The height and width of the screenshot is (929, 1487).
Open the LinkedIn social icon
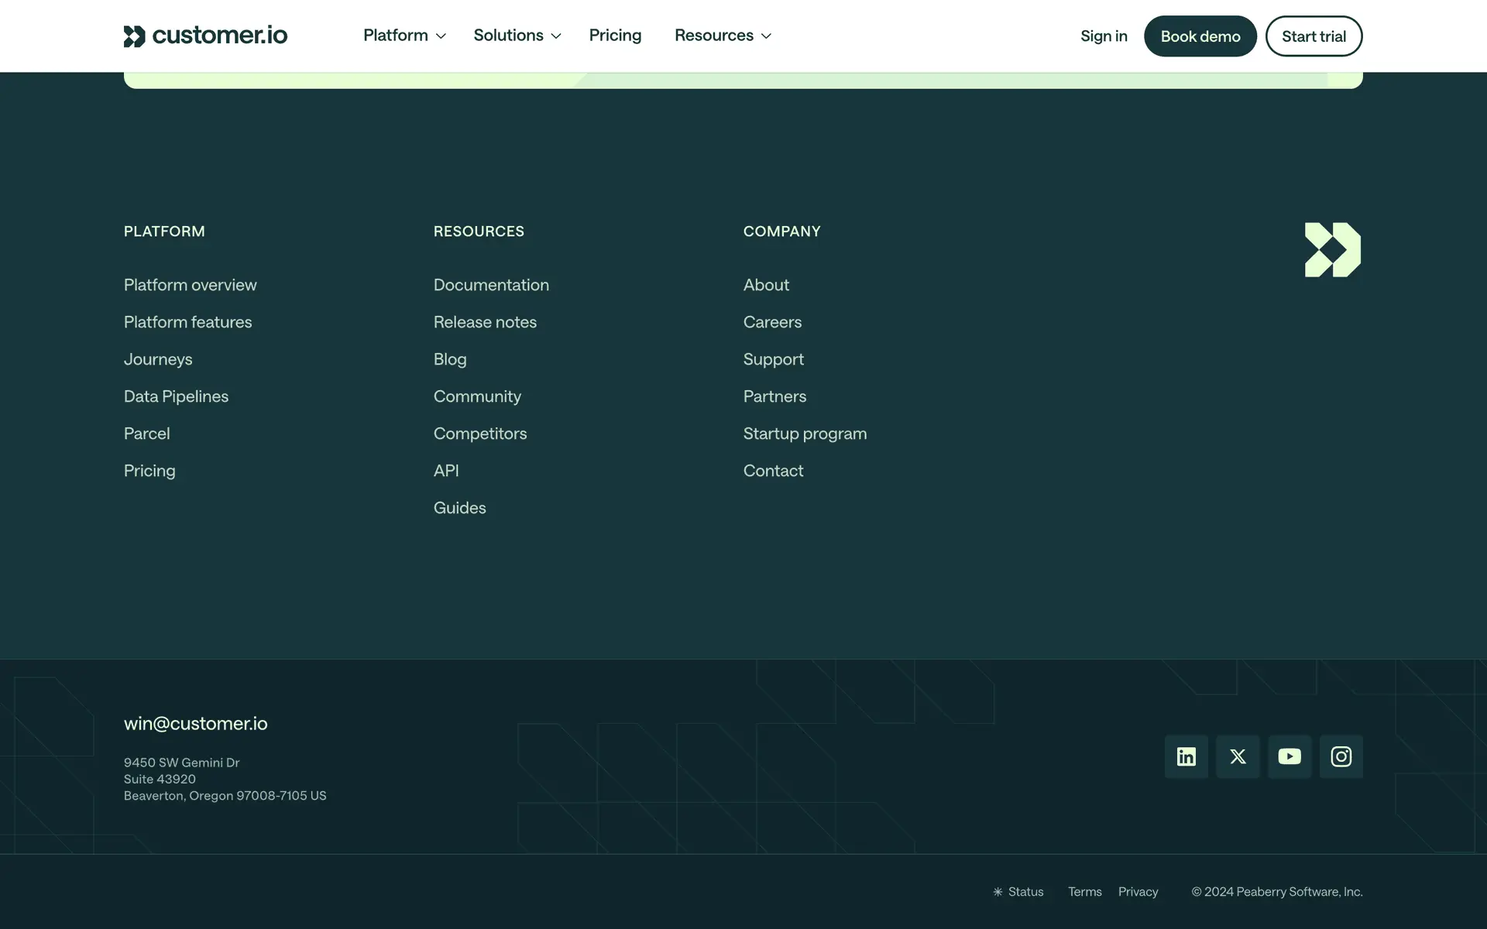coord(1186,756)
